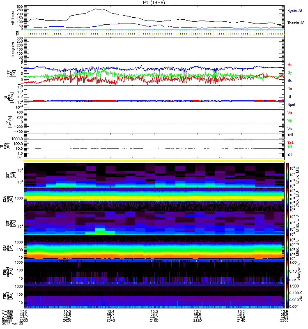Click the SST electrons Eflux color bar
Image resolution: width=308 pixels, height=329 pixels.
pos(287,223)
